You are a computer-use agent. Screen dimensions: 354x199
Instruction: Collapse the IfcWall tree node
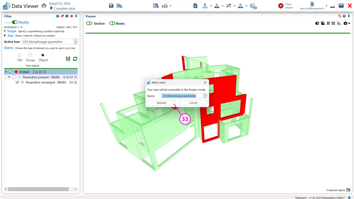coord(6,72)
